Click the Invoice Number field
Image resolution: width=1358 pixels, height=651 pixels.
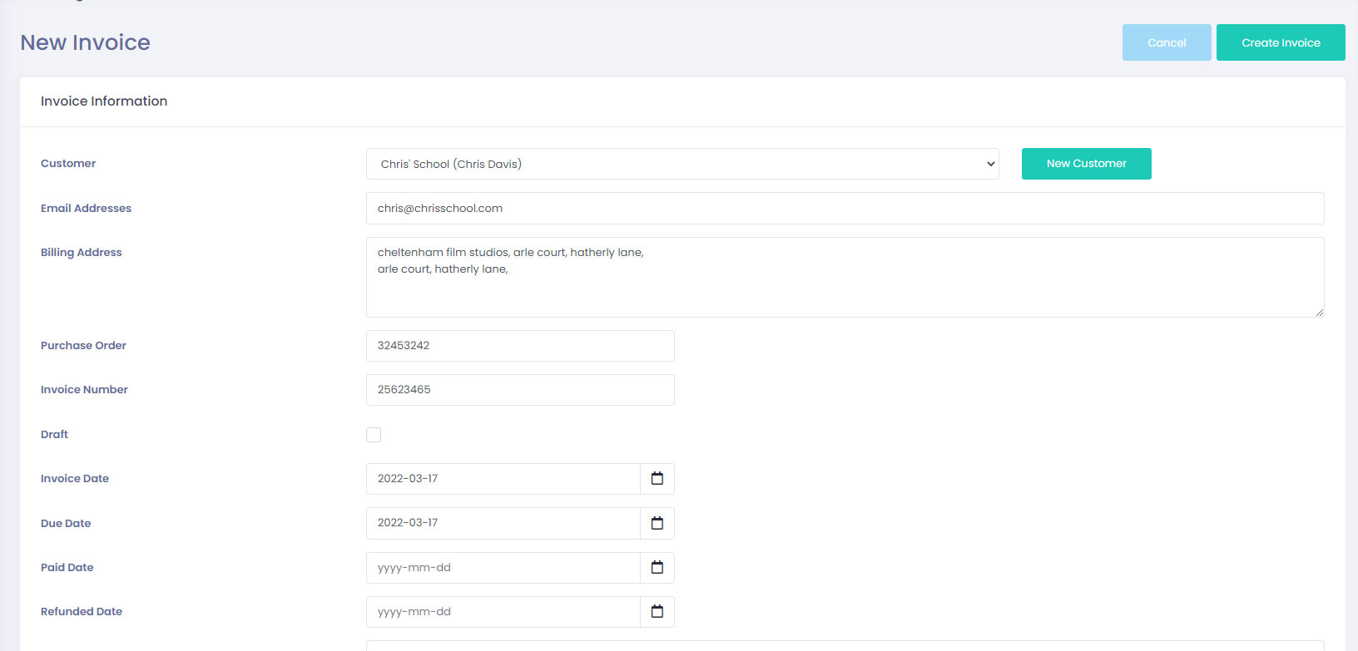click(x=520, y=390)
